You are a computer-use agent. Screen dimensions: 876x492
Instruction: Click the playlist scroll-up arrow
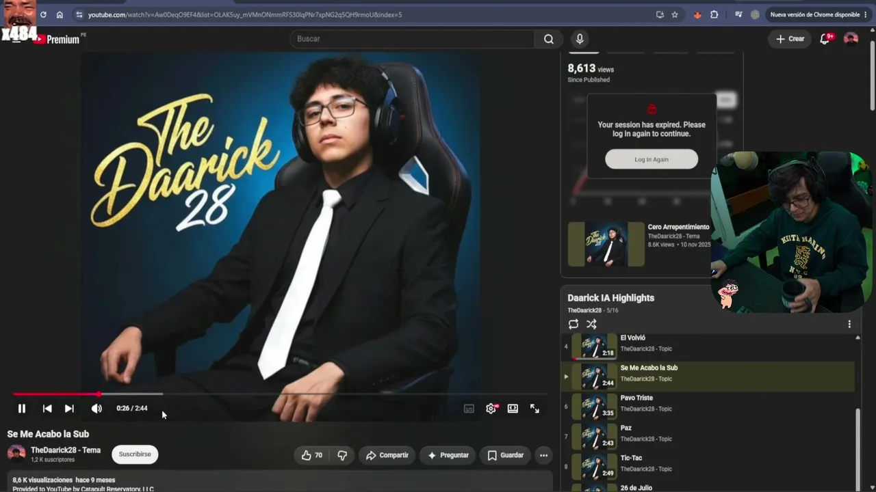click(858, 338)
